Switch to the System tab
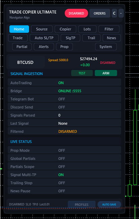139x219 pixels. coord(106,47)
